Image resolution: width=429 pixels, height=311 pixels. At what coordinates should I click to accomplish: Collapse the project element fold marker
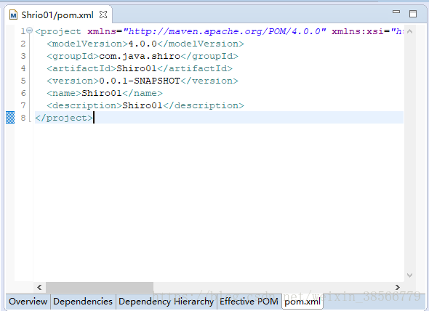[30, 30]
